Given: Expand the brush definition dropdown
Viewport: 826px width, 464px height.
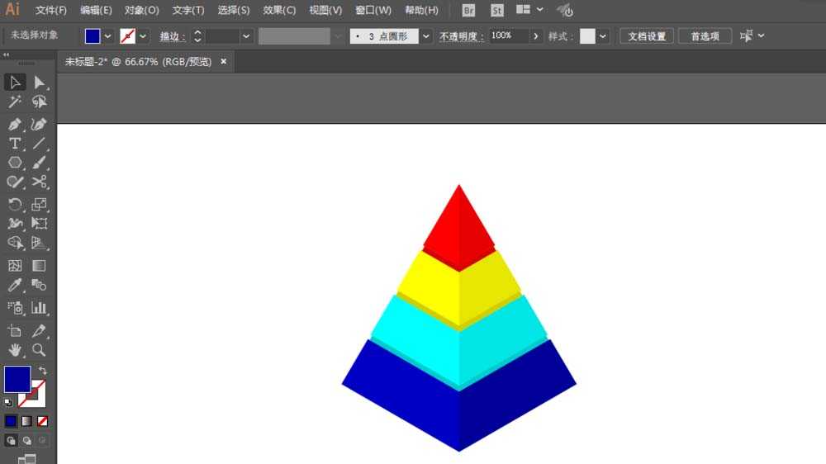Looking at the screenshot, I should point(425,36).
